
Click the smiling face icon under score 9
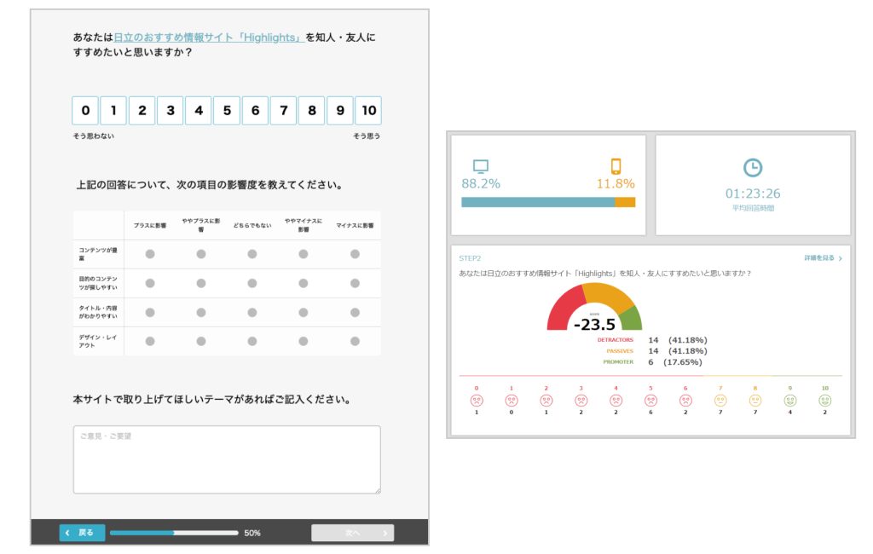click(x=790, y=401)
